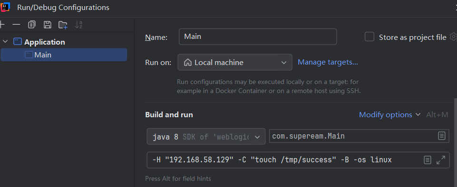Open the Run on Local machine dropdown
This screenshot has width=457, height=187.
click(235, 62)
